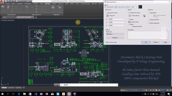
Task: Open new drawing tab with plus button
Action: (36, 17)
